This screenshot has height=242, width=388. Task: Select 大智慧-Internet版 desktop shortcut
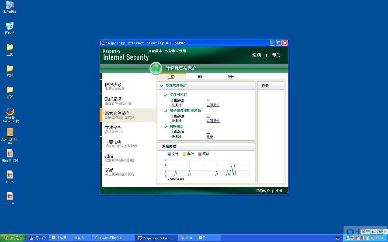(x=10, y=115)
